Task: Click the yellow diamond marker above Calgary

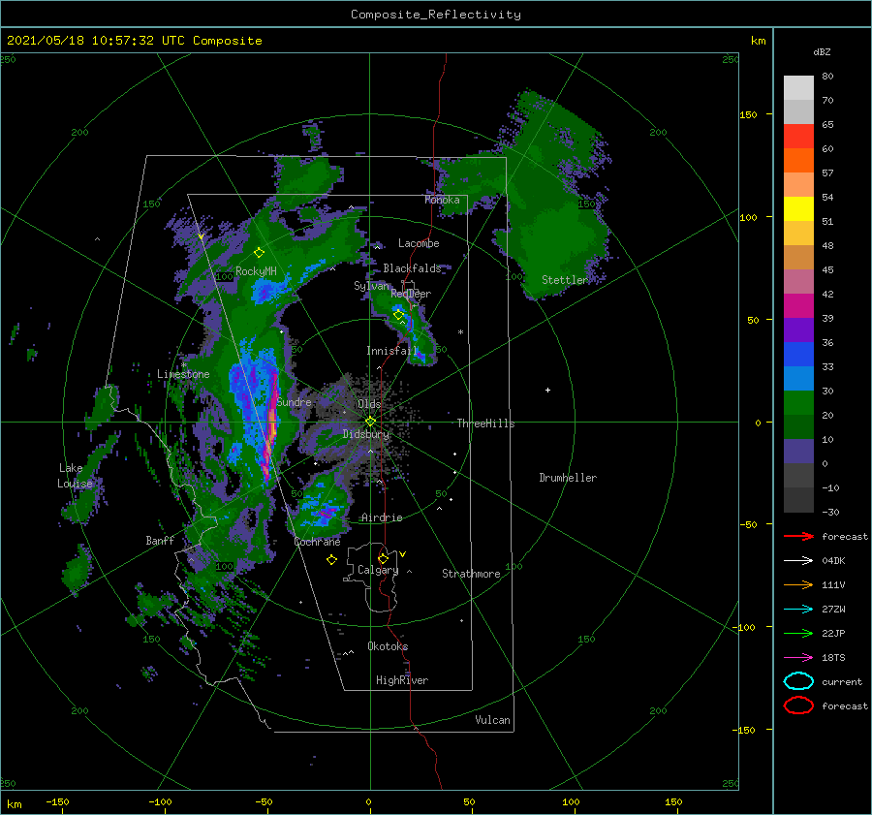Action: click(x=383, y=558)
